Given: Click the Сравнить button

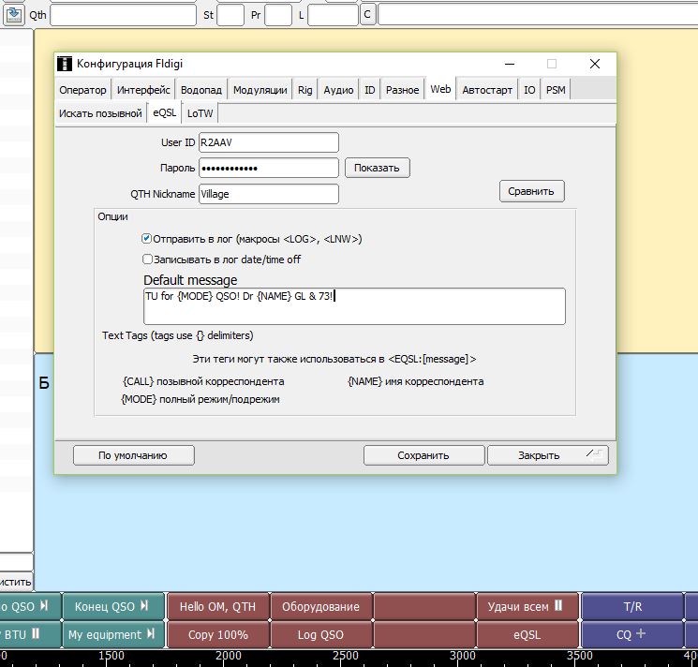Looking at the screenshot, I should point(531,191).
